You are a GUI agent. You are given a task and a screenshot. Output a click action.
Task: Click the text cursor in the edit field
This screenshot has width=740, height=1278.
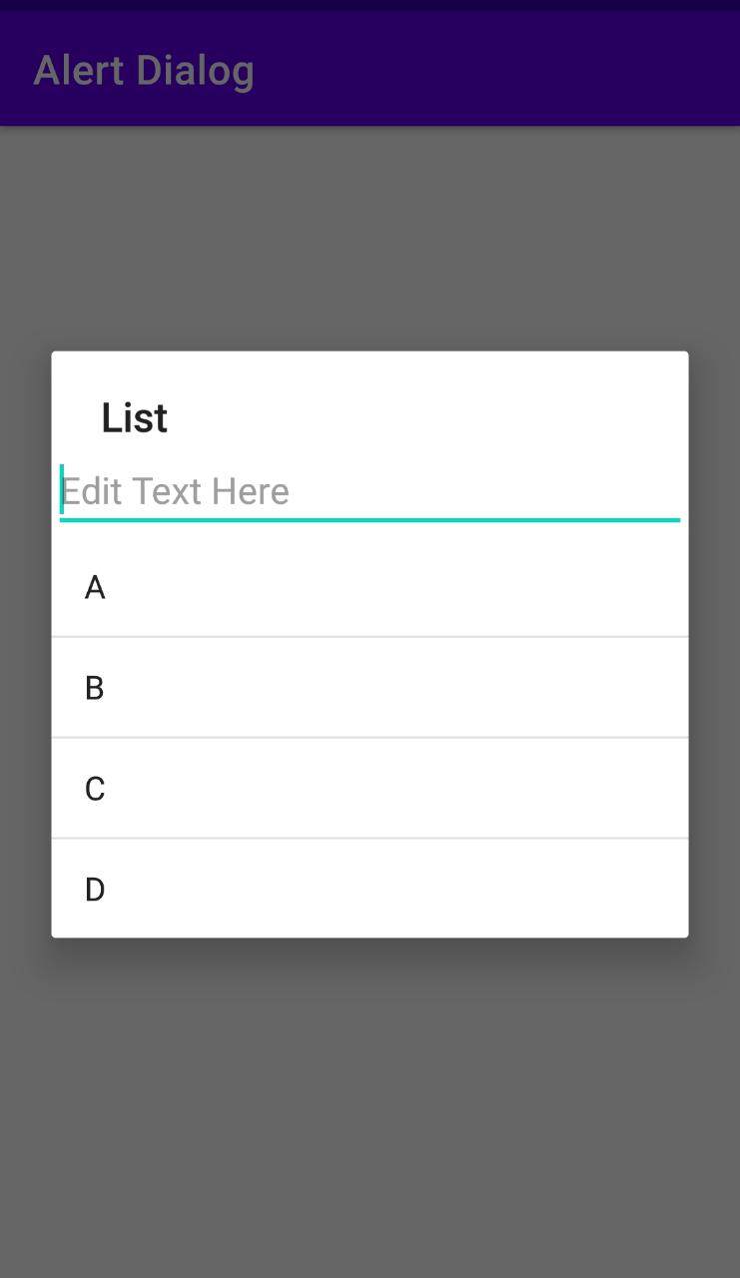tap(62, 490)
